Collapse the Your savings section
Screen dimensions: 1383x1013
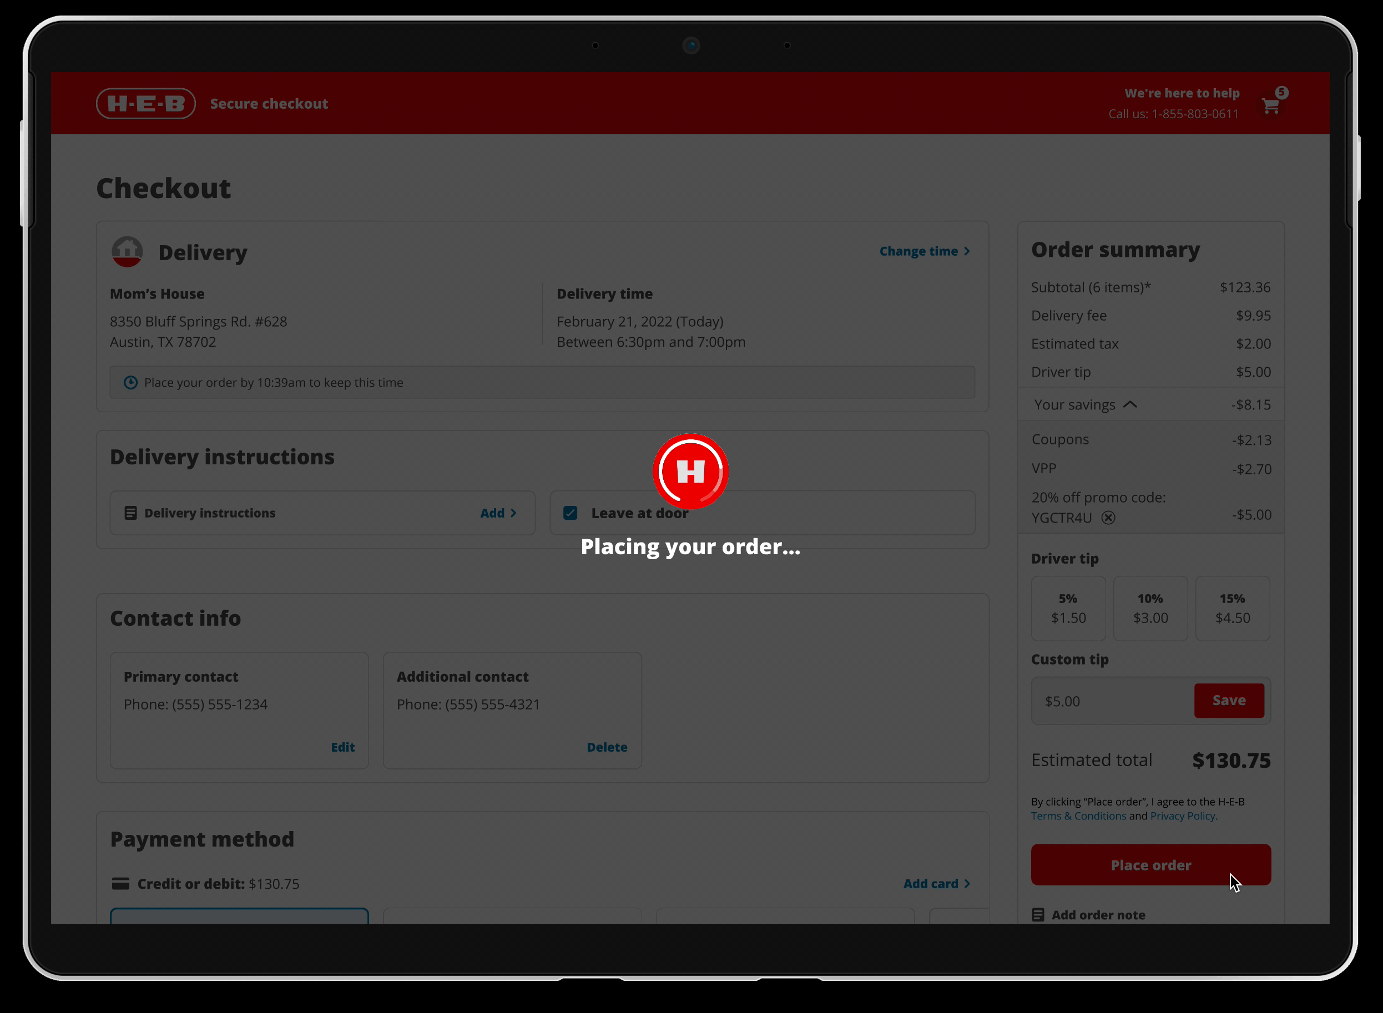1130,405
